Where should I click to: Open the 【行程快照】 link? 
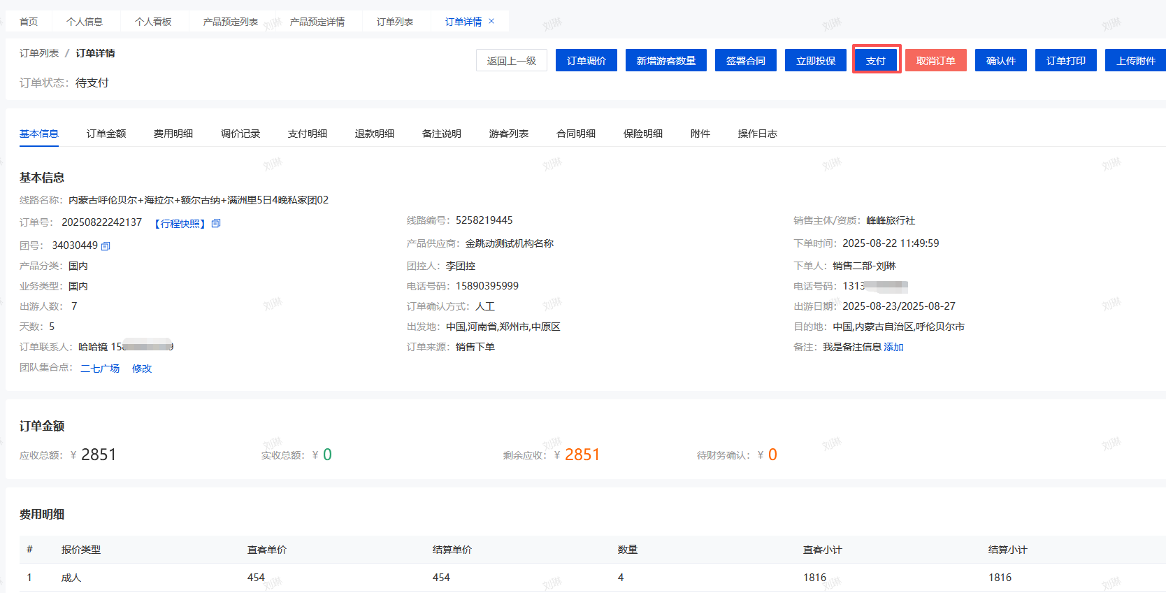[x=180, y=224]
